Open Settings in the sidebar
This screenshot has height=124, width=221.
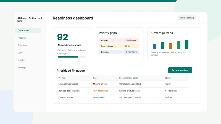pos(22,68)
